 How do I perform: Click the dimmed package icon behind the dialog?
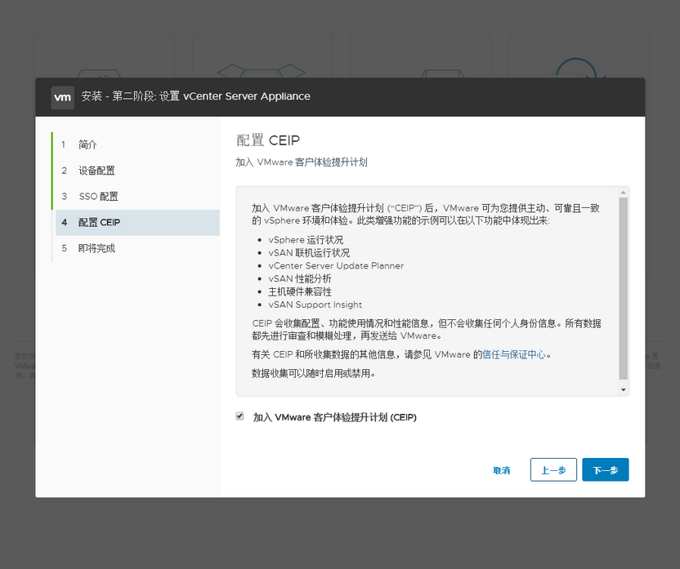tap(262, 69)
